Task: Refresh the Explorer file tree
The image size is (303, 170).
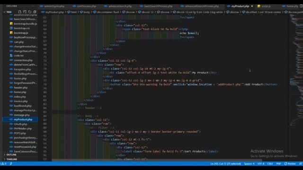Action: 30,12
